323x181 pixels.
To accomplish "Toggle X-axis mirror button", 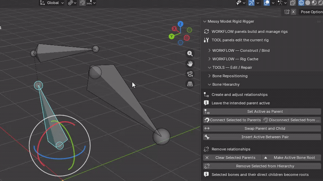I will (293, 12).
